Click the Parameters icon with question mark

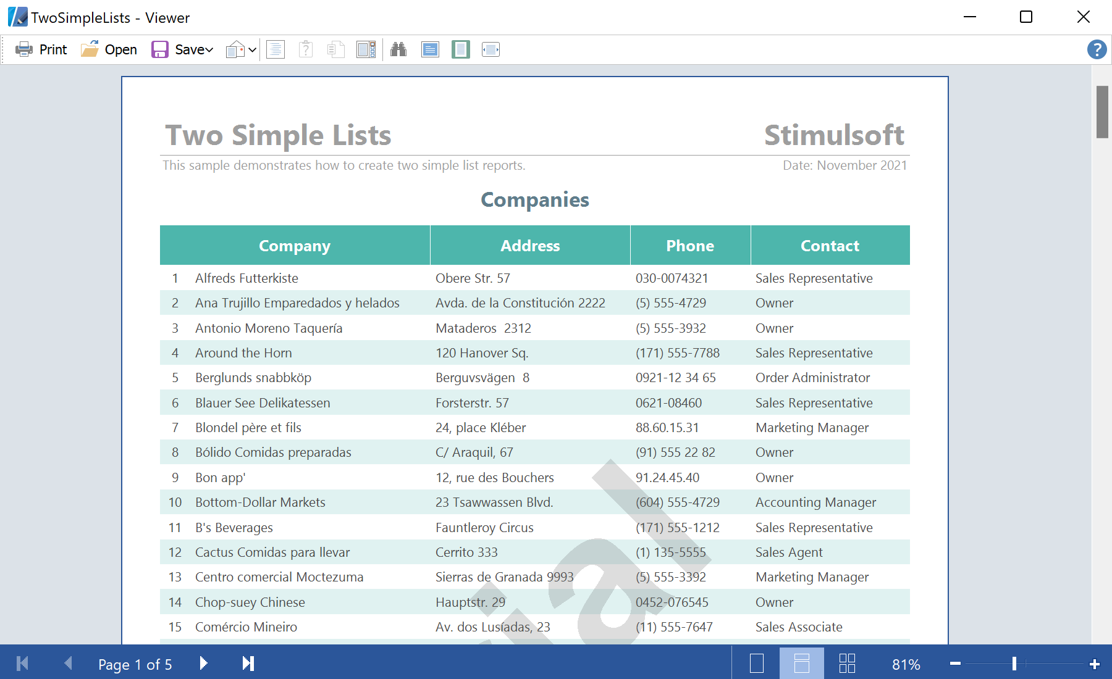306,49
